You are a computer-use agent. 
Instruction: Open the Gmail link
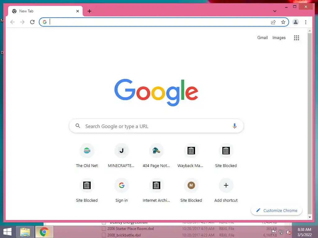(262, 37)
